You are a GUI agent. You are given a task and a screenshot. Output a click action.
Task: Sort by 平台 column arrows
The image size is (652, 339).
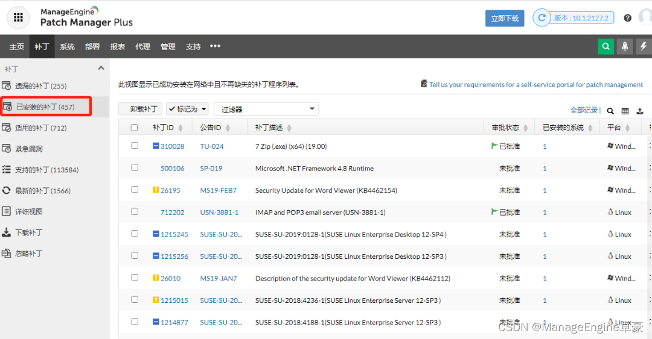(627, 128)
